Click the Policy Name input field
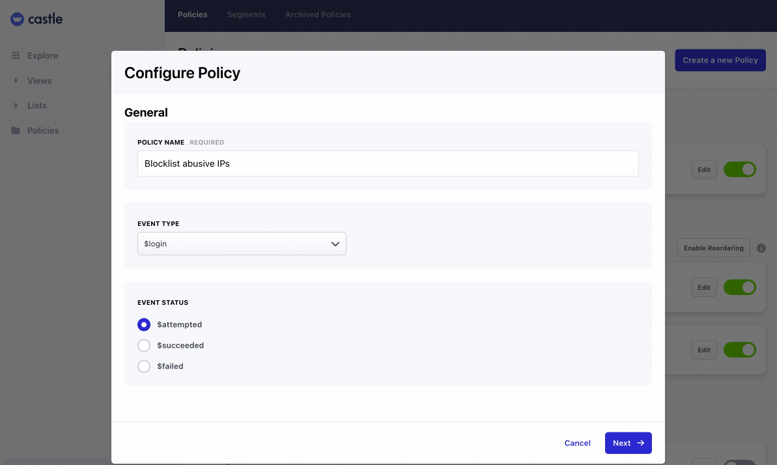 [388, 163]
